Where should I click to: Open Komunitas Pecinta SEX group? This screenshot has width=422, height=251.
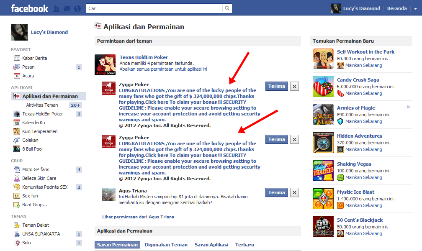[x=45, y=187]
